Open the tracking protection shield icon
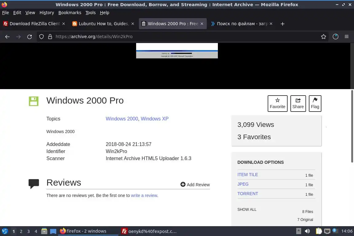 pos(41,37)
